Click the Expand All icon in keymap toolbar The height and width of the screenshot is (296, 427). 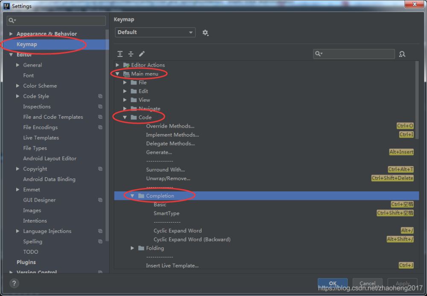pos(120,54)
